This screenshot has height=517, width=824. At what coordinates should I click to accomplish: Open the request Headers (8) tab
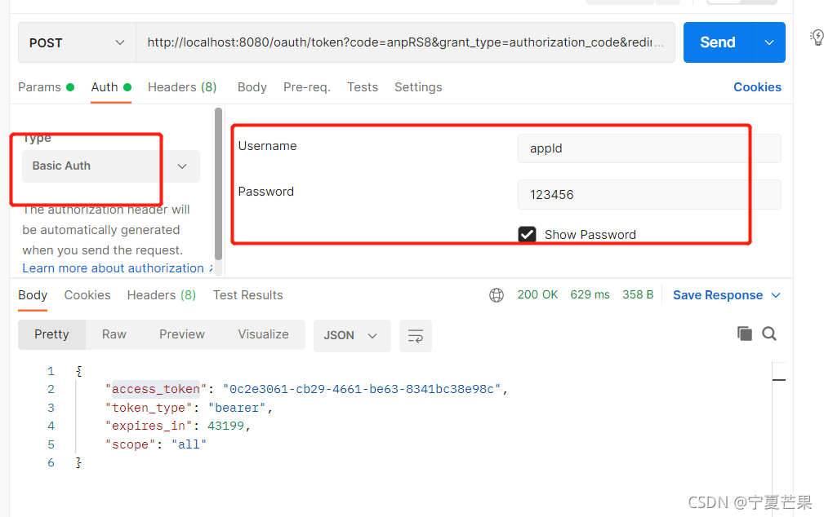182,87
